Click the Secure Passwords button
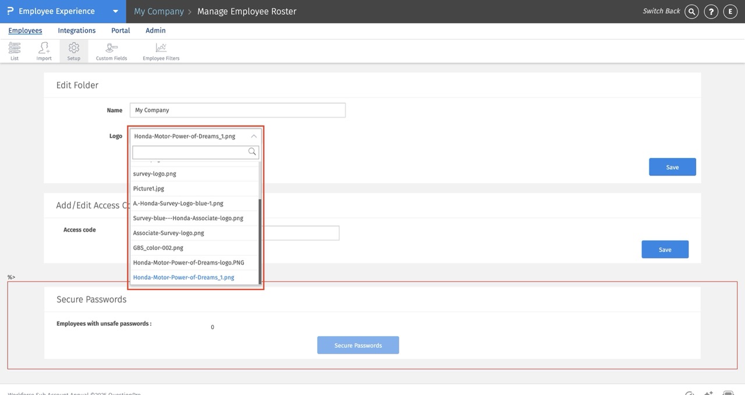 tap(358, 345)
